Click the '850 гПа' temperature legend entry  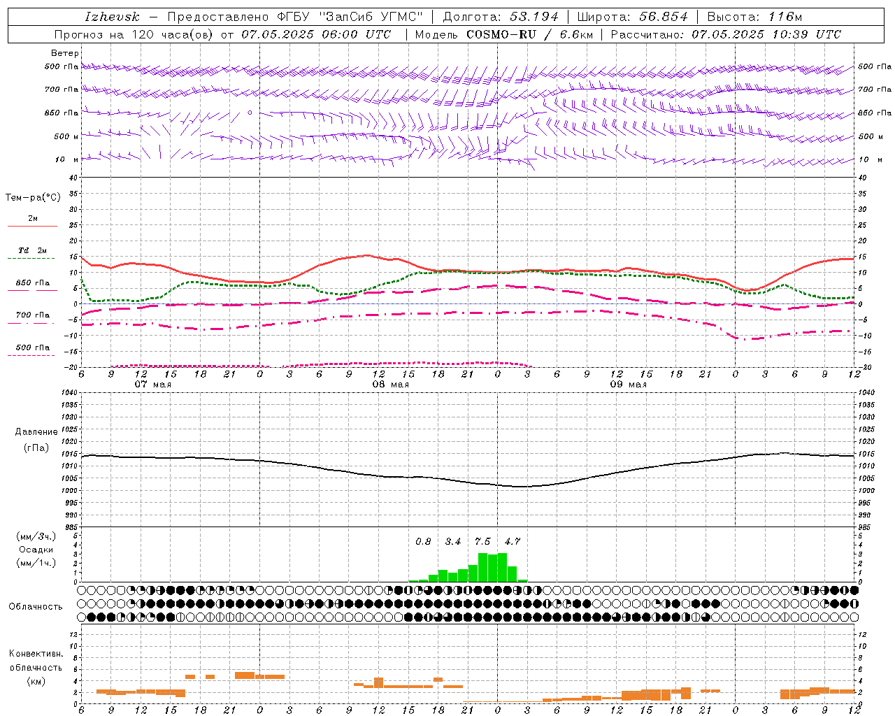click(33, 283)
